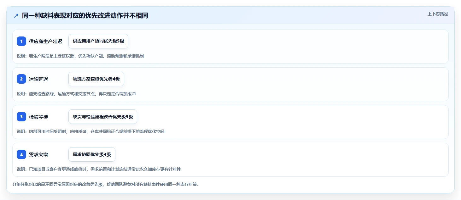Select the number 3 badge for 检验等待

21,117
